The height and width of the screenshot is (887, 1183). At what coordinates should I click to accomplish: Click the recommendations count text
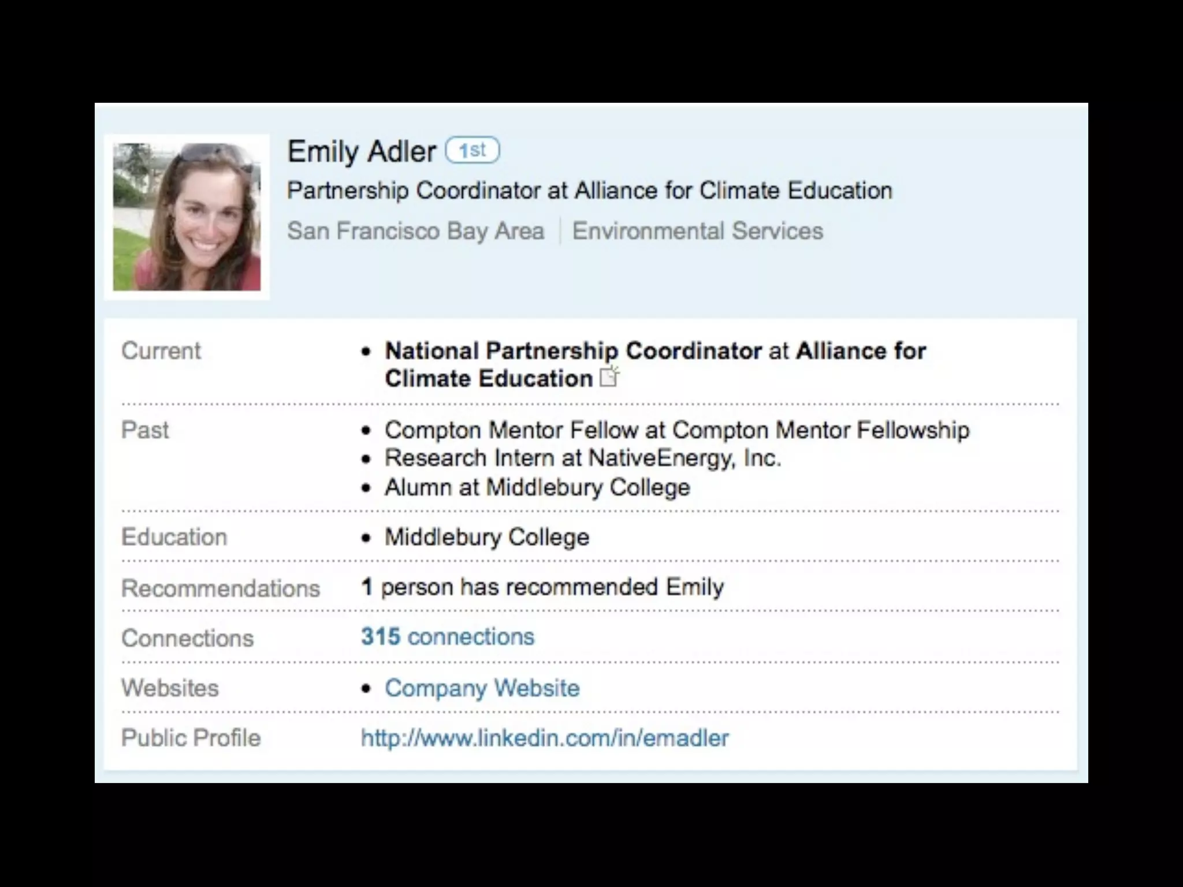[542, 587]
